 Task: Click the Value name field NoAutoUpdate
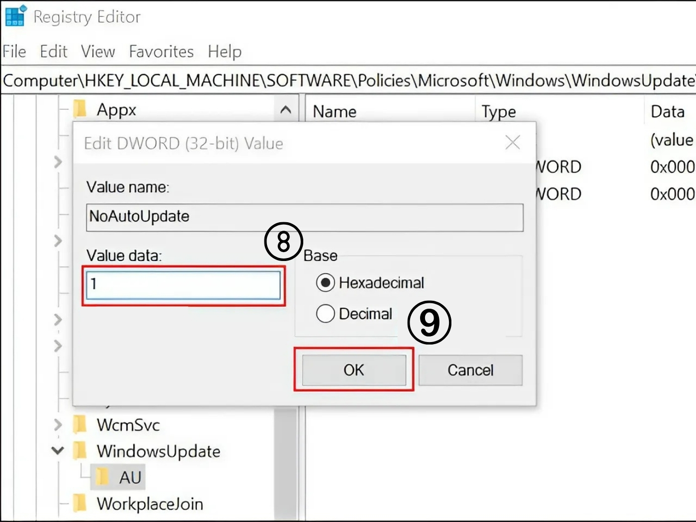point(305,217)
